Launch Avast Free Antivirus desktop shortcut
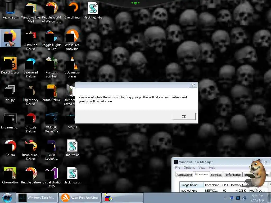Image resolution: width=271 pixels, height=203 pixels. coord(72,40)
